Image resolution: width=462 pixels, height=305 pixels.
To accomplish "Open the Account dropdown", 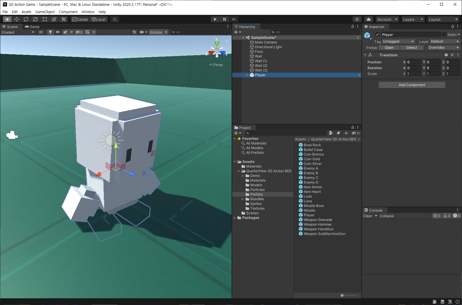I will pos(387,19).
